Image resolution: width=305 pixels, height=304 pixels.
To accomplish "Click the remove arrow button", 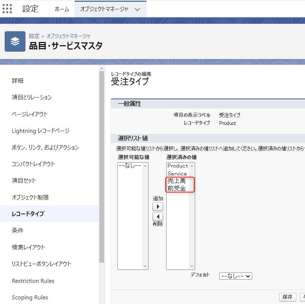I will click(158, 217).
